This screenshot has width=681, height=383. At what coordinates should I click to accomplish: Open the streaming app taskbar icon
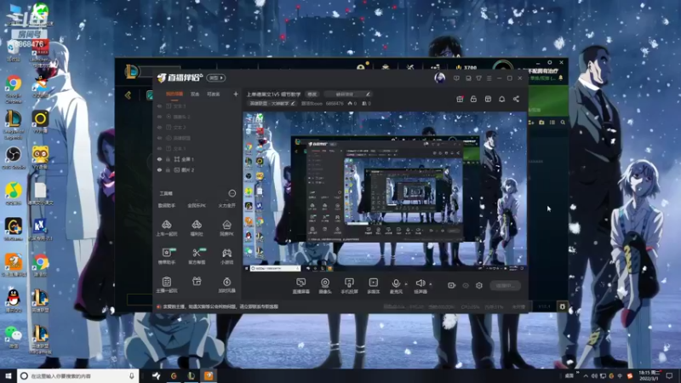click(x=209, y=375)
